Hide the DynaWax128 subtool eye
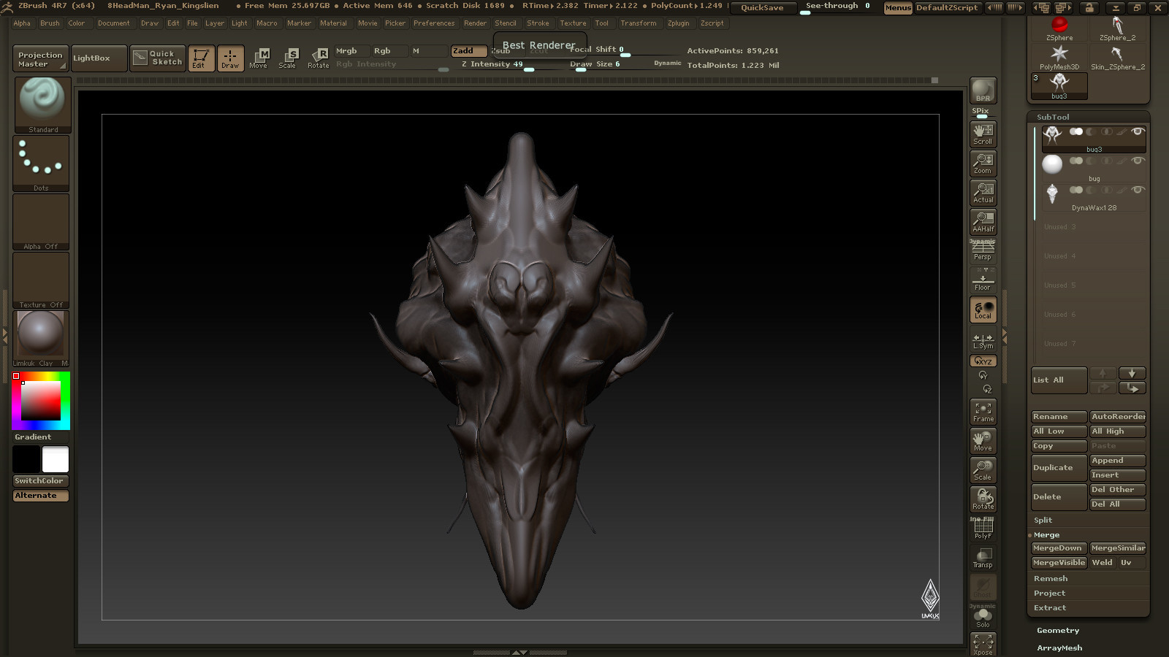 coord(1138,190)
